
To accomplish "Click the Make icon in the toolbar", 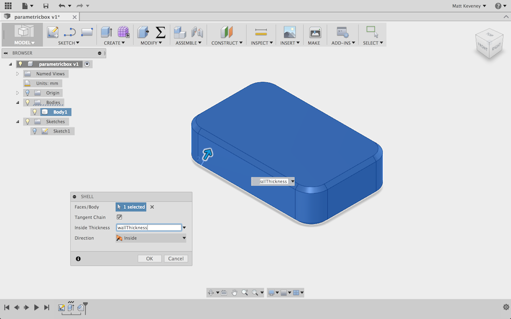I will (x=314, y=31).
